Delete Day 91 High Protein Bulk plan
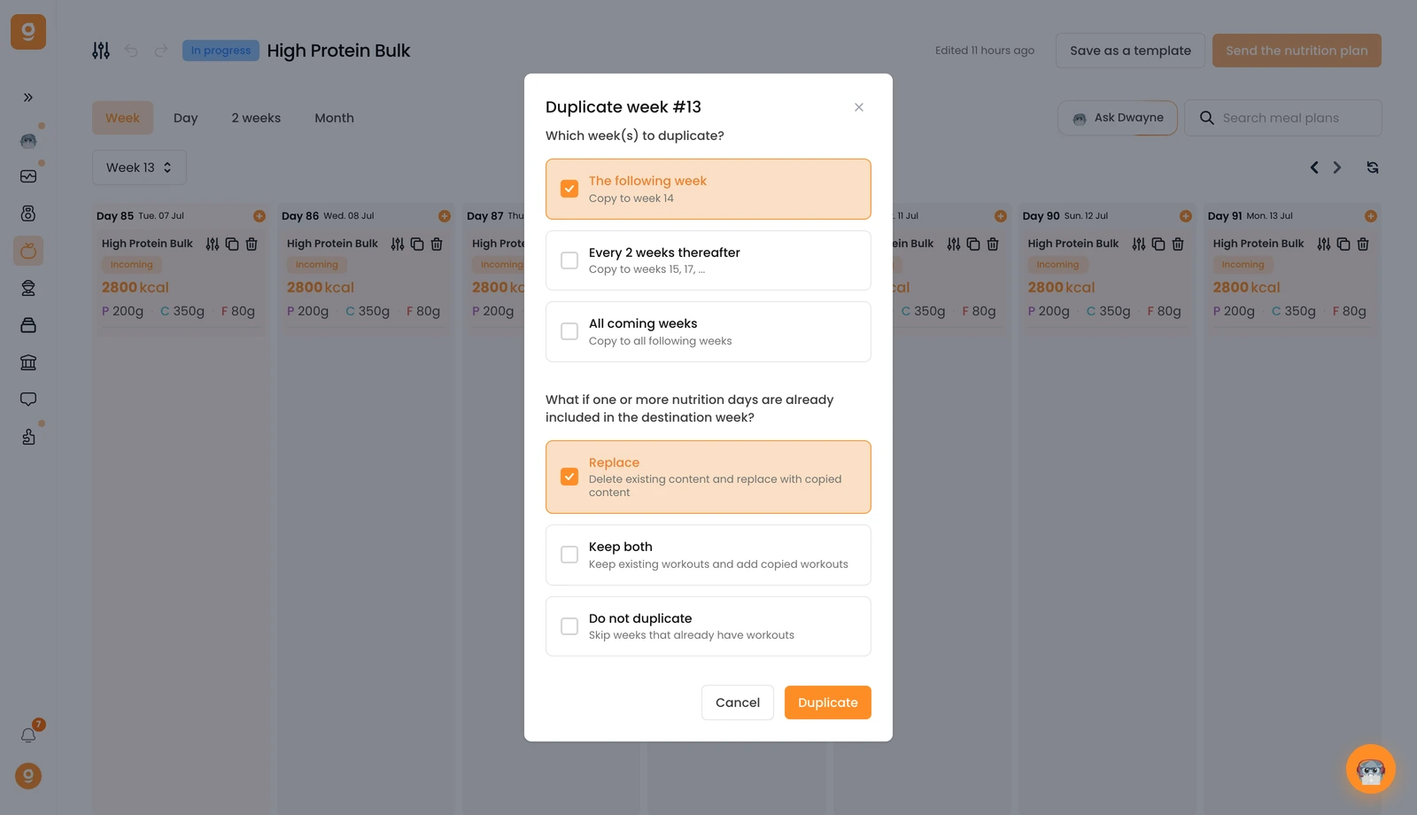The image size is (1417, 815). pos(1363,244)
